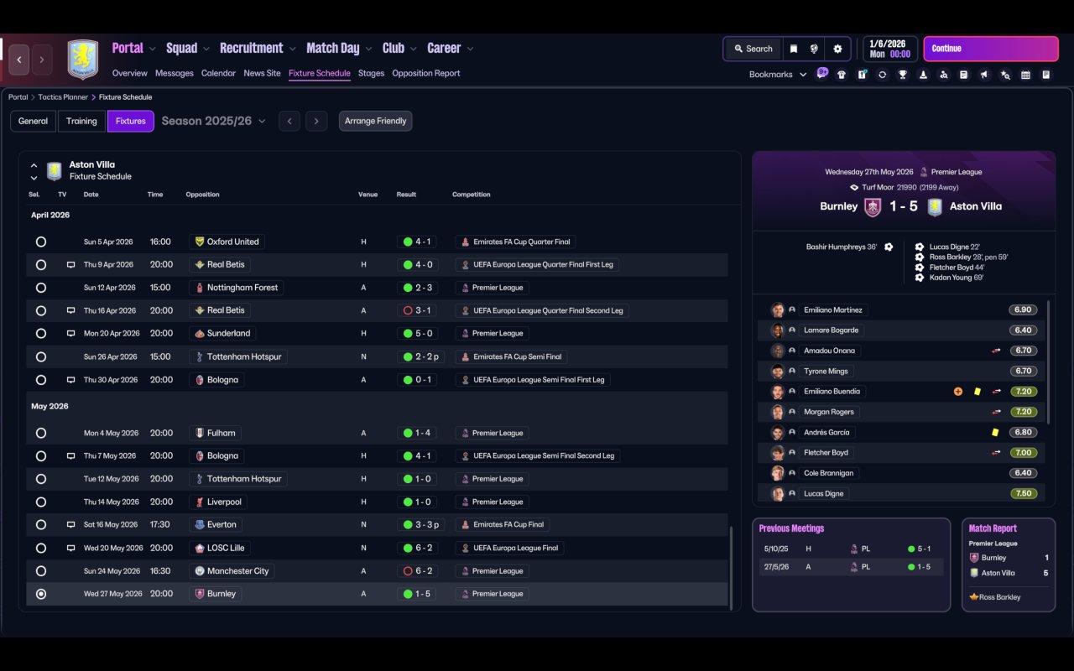
Task: Switch to the Training view button
Action: 81,121
